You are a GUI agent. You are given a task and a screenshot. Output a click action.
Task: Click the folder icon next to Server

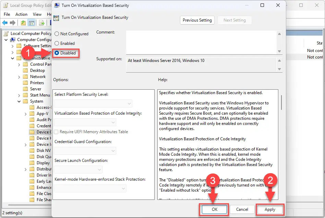[x=25, y=89]
